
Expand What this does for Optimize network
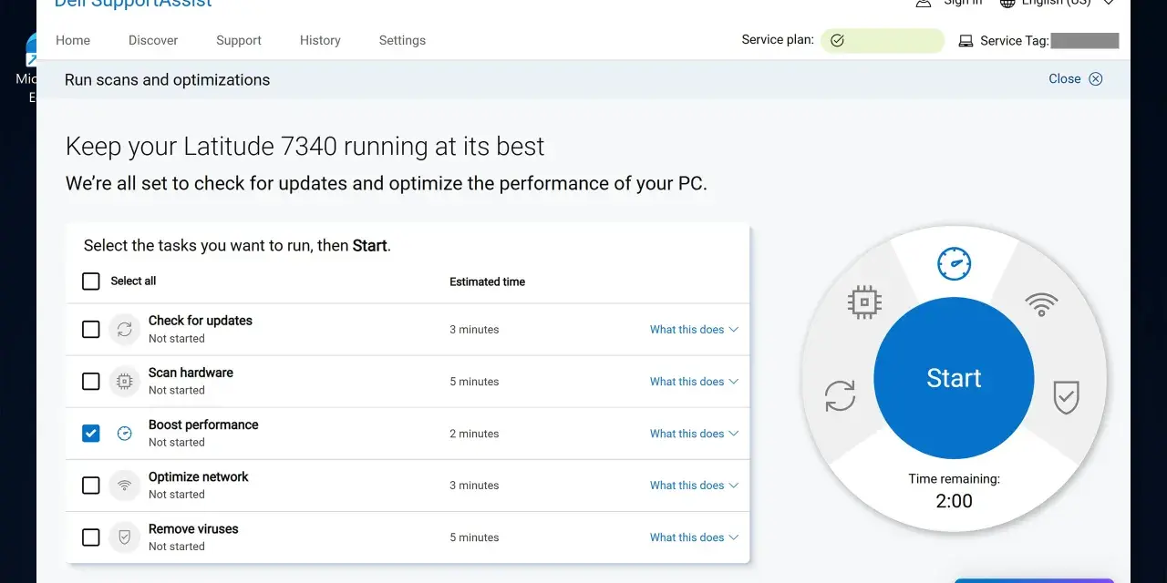tap(694, 486)
